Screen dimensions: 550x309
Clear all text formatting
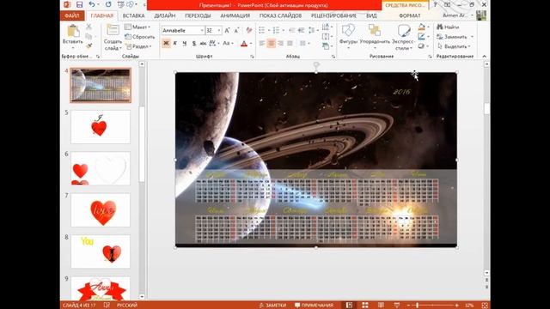click(x=248, y=31)
